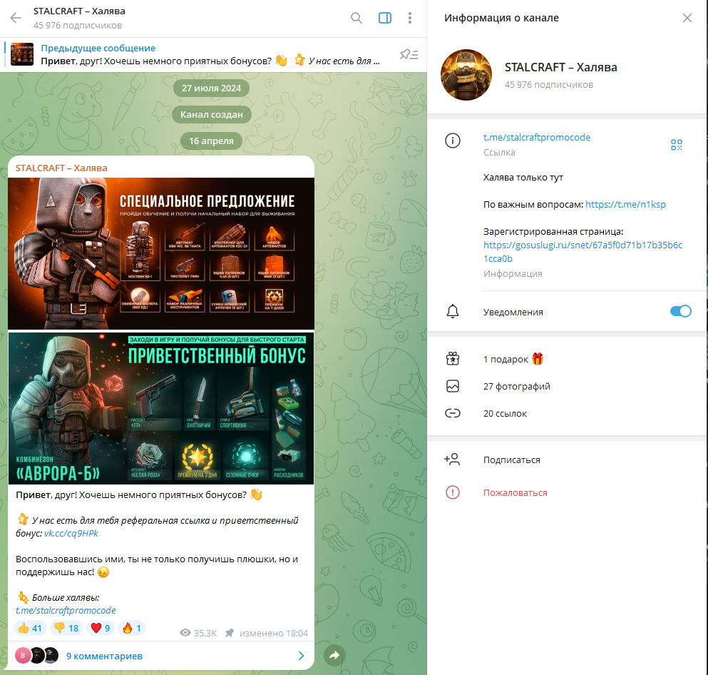Viewport: 708px width, 675px height.
Task: Click the red warning icon beside Пожаловаться
Action: [453, 492]
